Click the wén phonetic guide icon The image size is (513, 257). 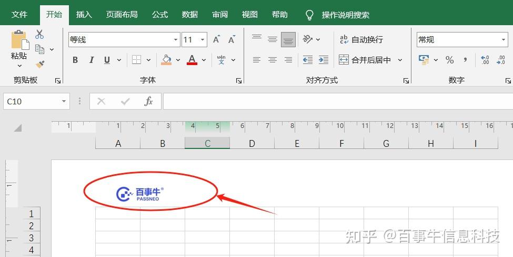click(x=221, y=60)
